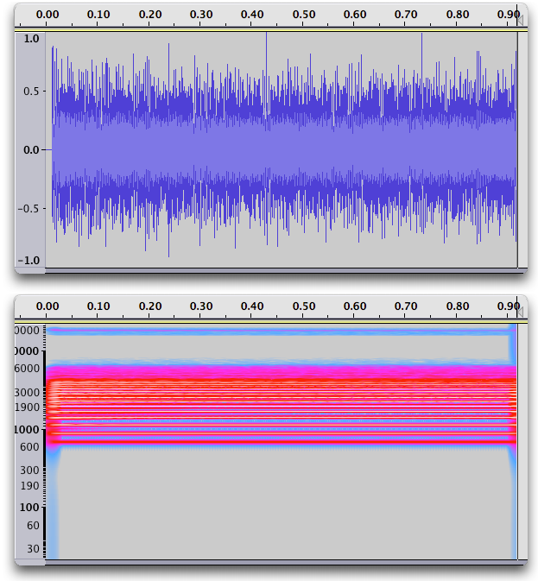538x581 pixels.
Task: Click the -1.0 label on the waveform amplitude scale
Action: click(x=29, y=261)
